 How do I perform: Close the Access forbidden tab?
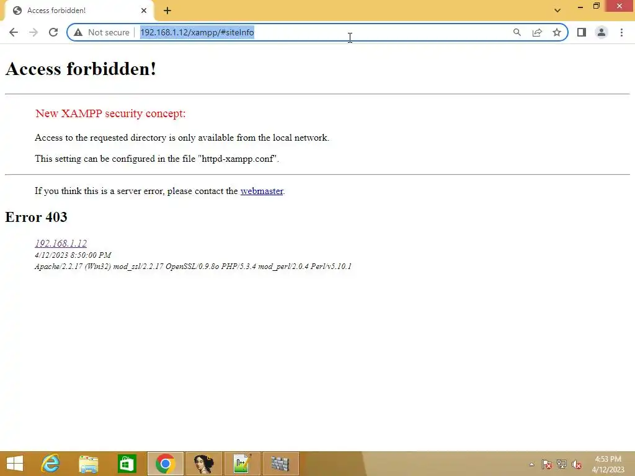tap(144, 11)
